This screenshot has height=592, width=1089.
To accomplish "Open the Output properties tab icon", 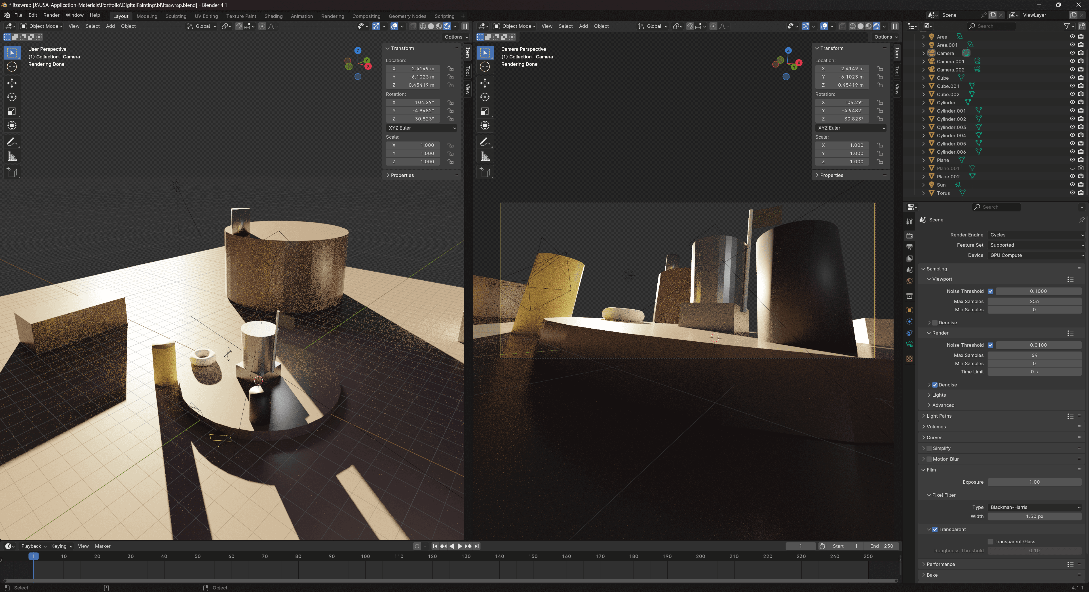I will tap(909, 247).
